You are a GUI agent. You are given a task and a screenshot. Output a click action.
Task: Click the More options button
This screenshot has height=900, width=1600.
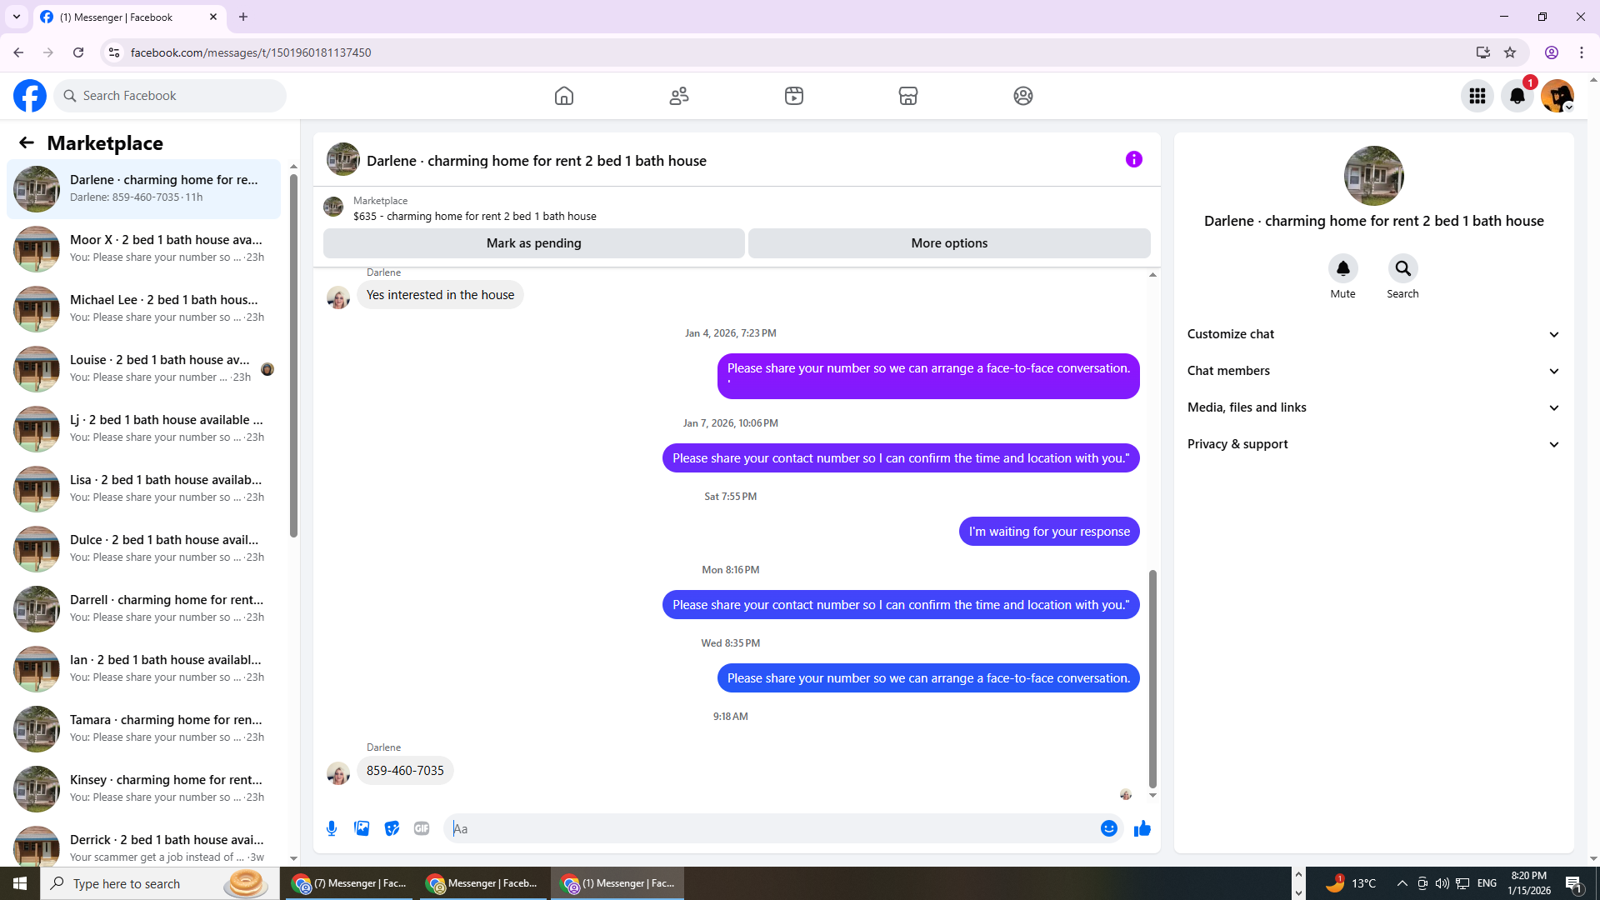coord(949,243)
